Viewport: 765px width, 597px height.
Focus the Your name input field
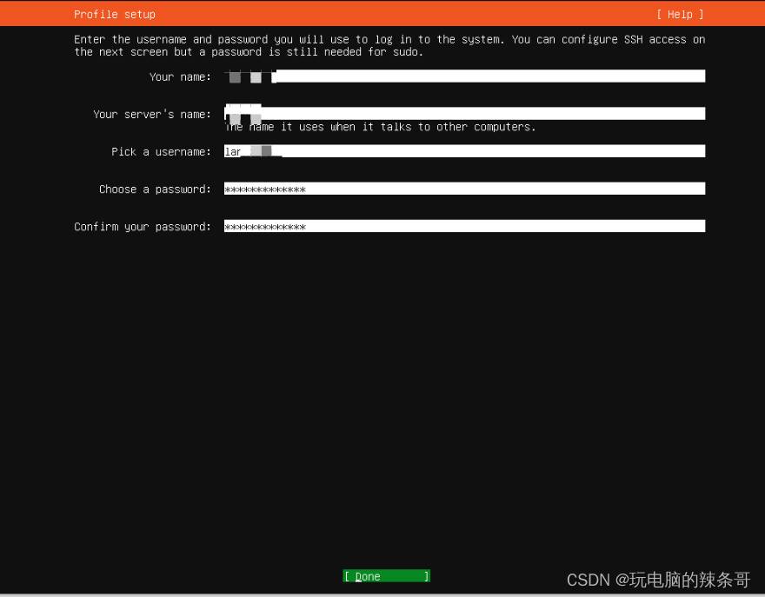point(487,76)
